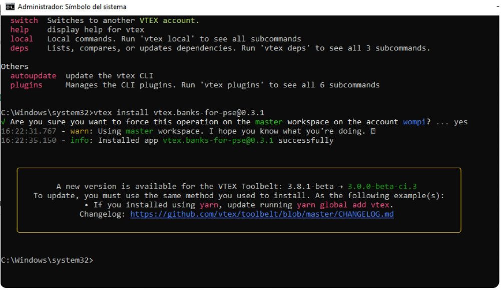Viewport: 501px width, 290px height.
Task: Click the 'Others' section heading
Action: pos(15,67)
